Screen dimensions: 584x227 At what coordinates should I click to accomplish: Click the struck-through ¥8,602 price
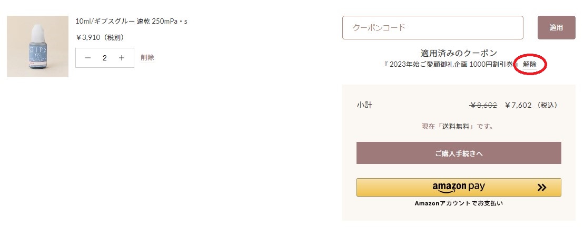click(483, 105)
